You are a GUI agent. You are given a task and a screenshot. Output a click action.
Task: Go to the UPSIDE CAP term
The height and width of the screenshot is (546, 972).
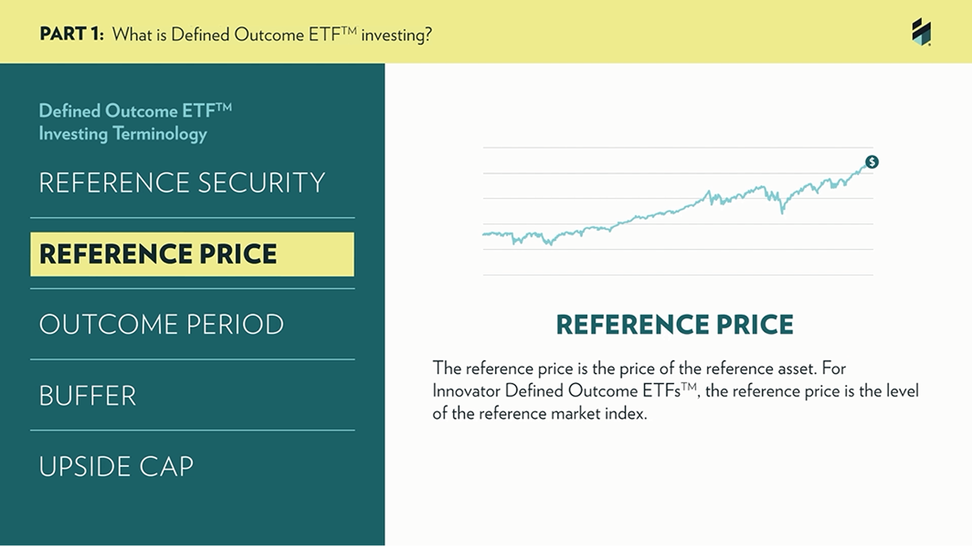tap(116, 467)
